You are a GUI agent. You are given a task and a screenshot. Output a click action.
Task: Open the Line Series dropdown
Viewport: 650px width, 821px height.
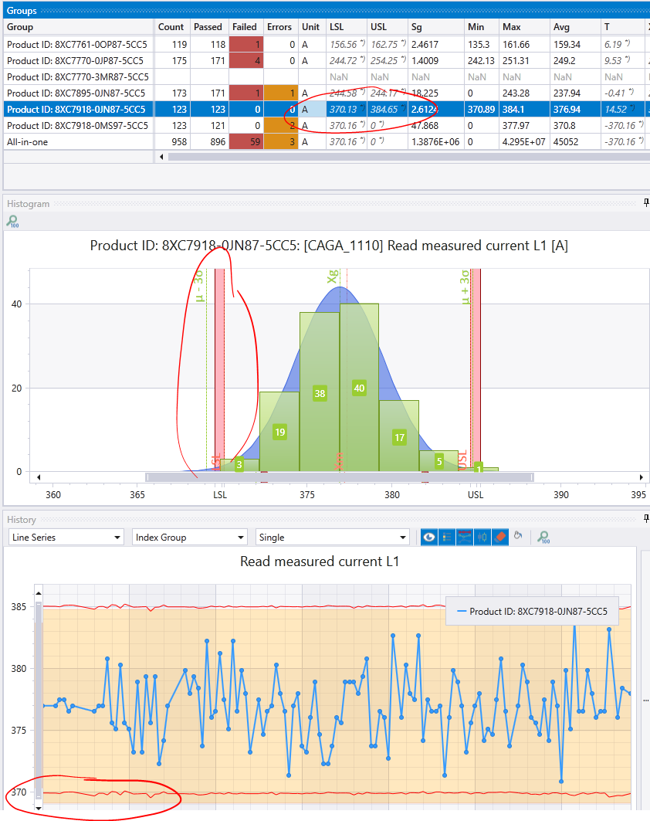(66, 538)
